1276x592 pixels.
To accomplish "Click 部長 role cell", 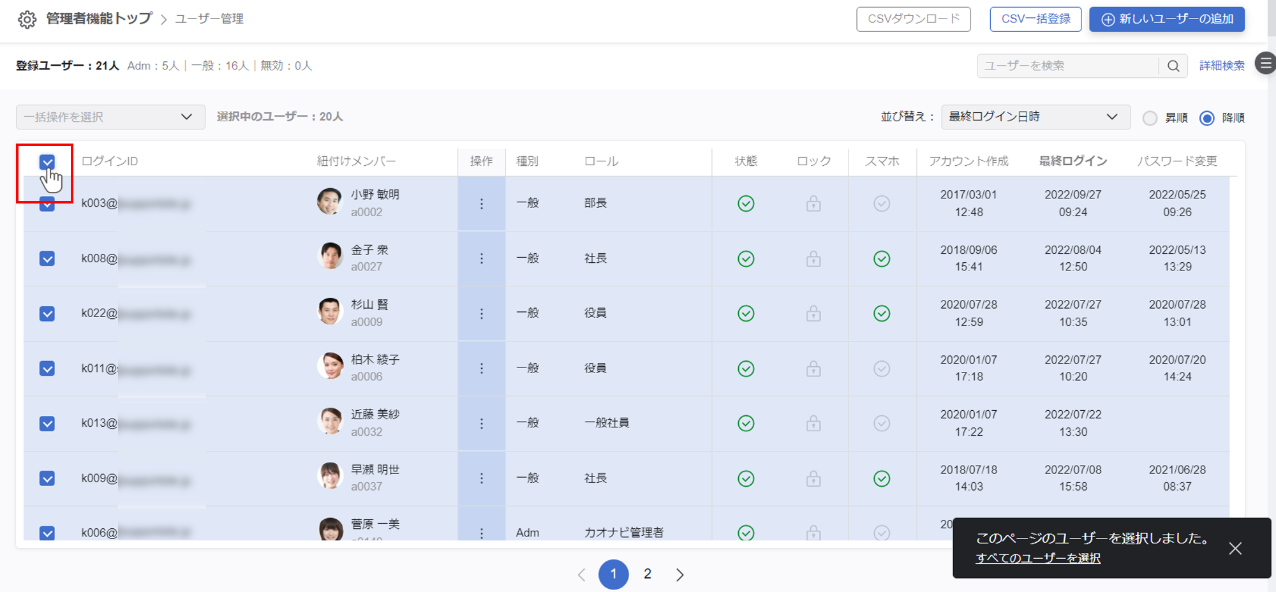I will pyautogui.click(x=595, y=203).
